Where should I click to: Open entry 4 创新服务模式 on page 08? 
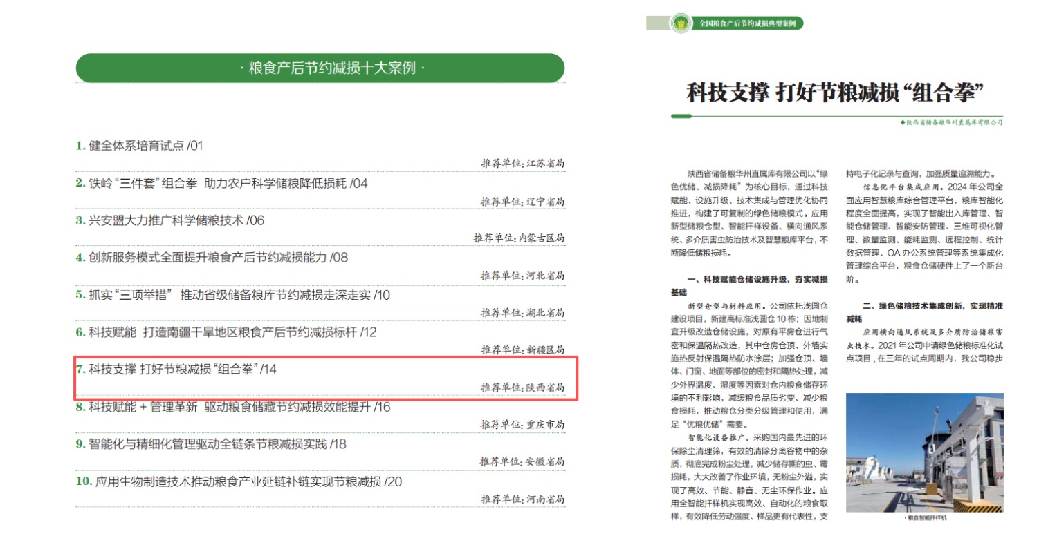[x=212, y=258]
